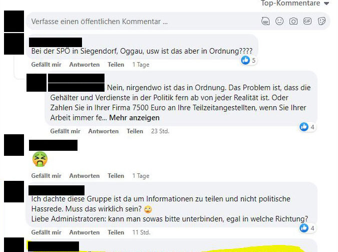Insert a GIF with the GIF icon

307,21
